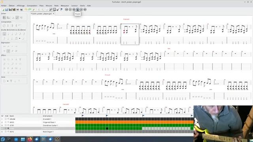This screenshot has height=142, width=253.
Task: Click Rock Organ 1 instrument cell
Action: point(48,131)
